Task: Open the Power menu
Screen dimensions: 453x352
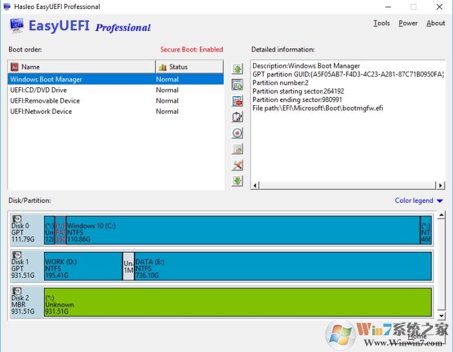Action: tap(408, 23)
